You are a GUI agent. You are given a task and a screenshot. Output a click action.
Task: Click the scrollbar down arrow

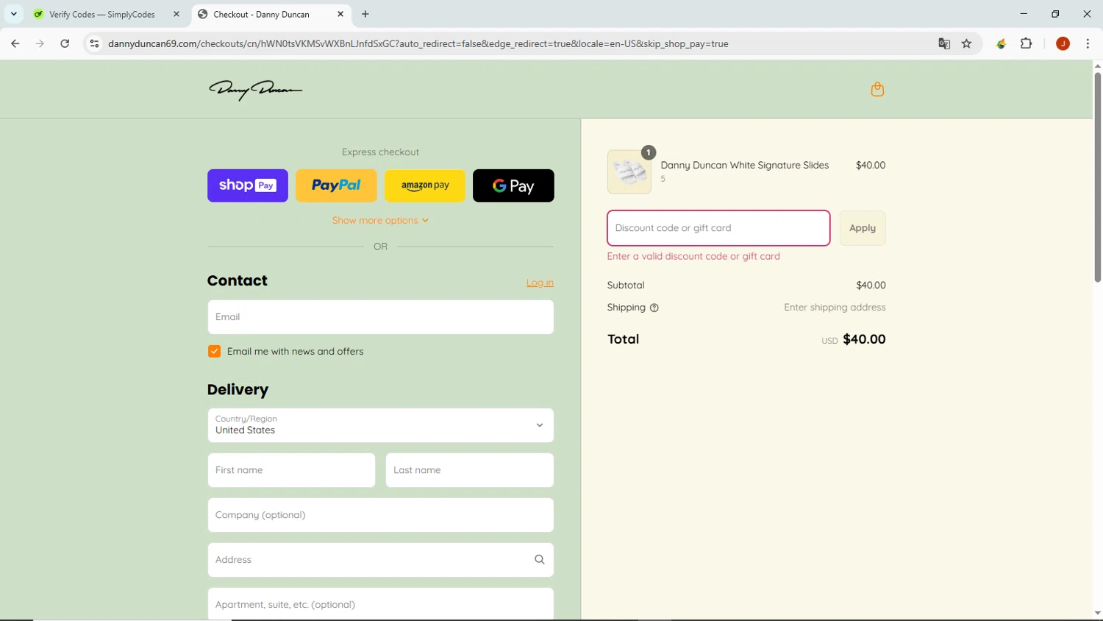(x=1097, y=613)
